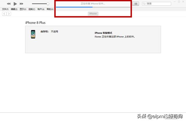
Task: Click the restore progress bar
Action: coord(93,7)
